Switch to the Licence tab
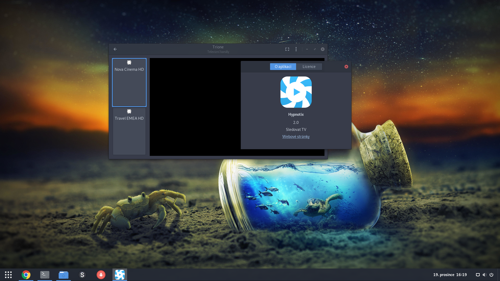Viewport: 500px width, 281px height. coord(309,67)
